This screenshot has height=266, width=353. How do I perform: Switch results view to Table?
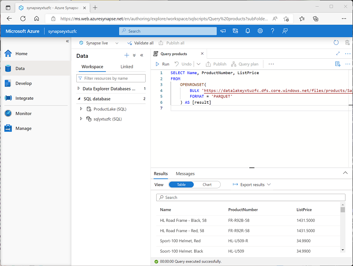click(181, 185)
